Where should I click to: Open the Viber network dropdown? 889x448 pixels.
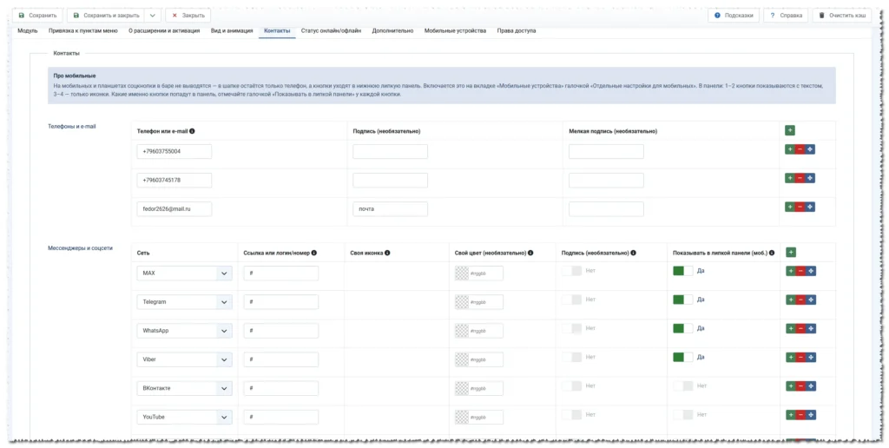pyautogui.click(x=184, y=359)
